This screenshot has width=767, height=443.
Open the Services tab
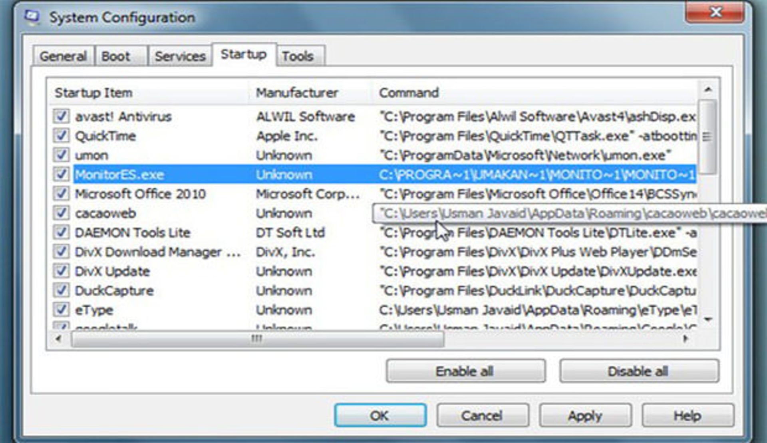tap(180, 56)
